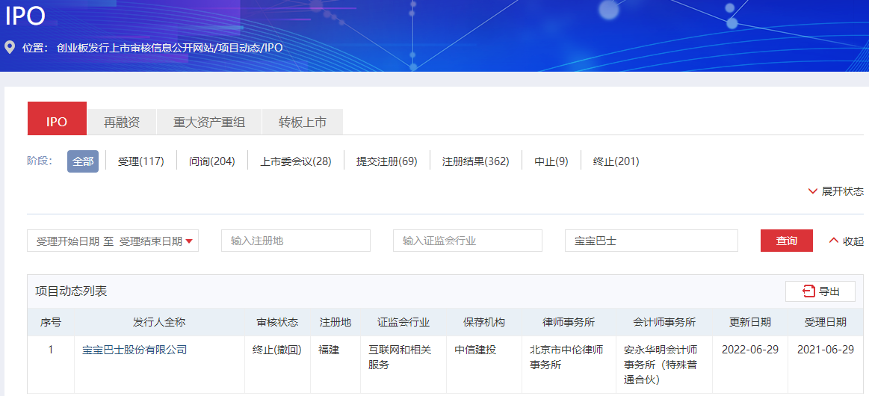869x396 pixels.
Task: Click the 受理日期 column header
Action: (826, 322)
